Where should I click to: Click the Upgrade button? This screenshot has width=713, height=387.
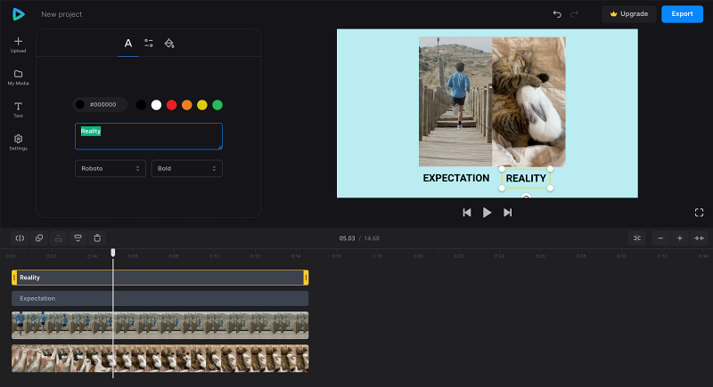(629, 14)
